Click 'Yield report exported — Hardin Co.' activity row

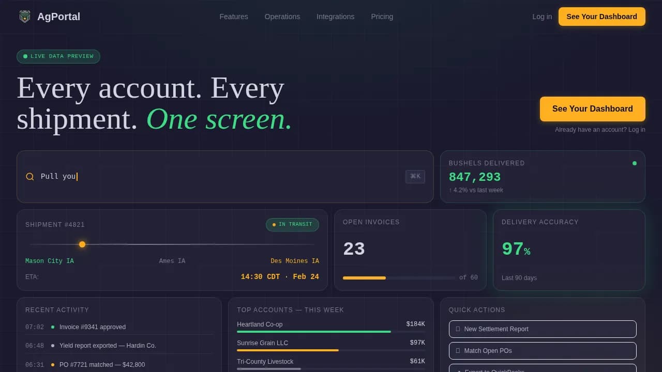click(x=119, y=346)
